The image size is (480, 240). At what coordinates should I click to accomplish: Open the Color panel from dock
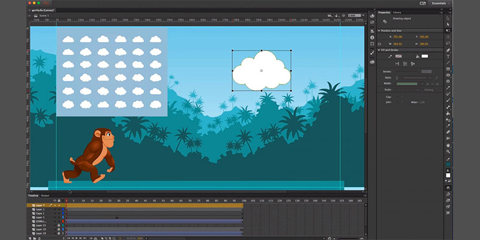[372, 16]
